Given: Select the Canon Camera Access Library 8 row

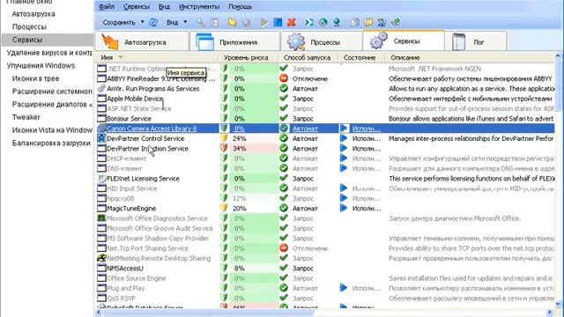Looking at the screenshot, I should (x=325, y=129).
